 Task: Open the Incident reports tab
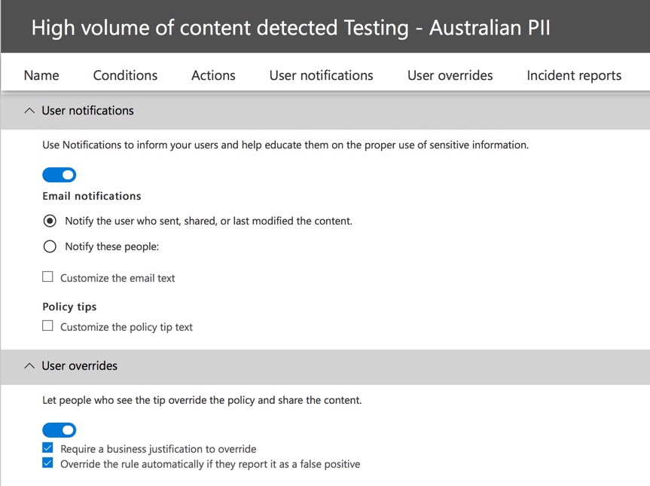pyautogui.click(x=573, y=75)
